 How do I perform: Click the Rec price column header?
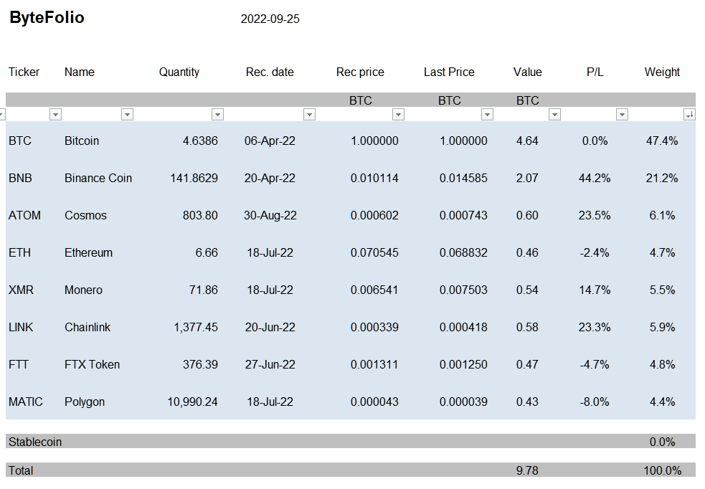[360, 72]
